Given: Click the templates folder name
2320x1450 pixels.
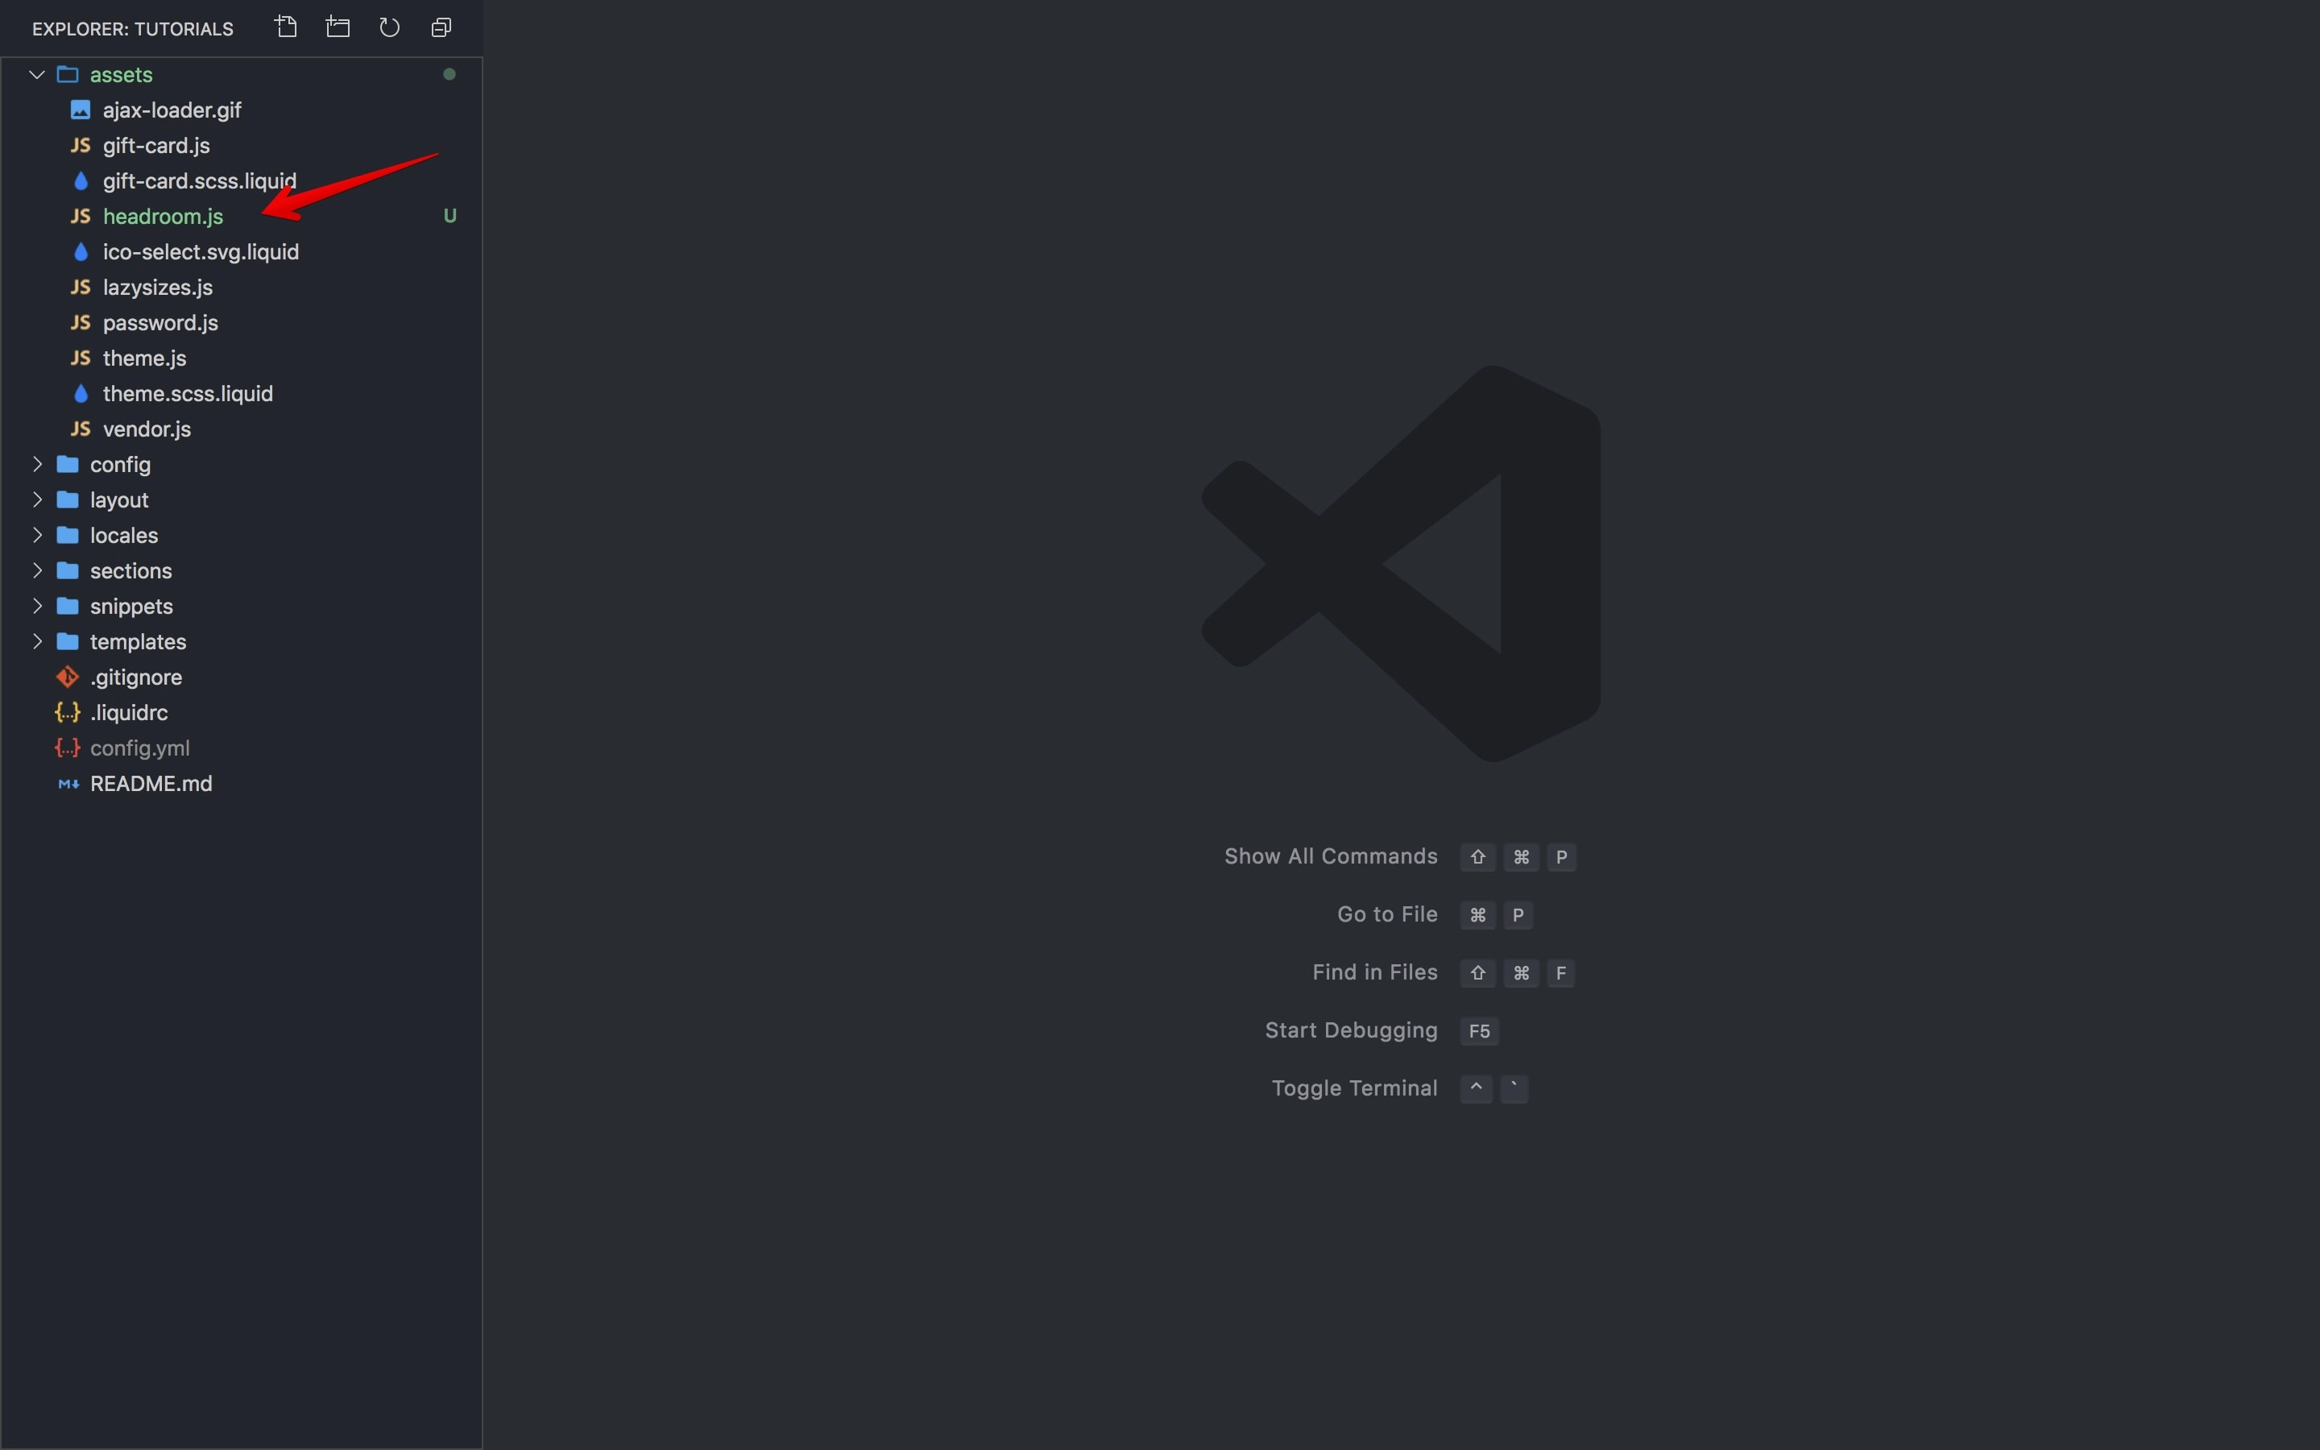Looking at the screenshot, I should tap(138, 641).
